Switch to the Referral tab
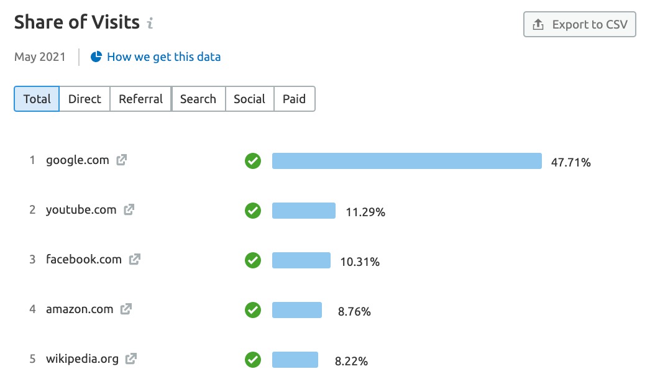 (x=140, y=99)
